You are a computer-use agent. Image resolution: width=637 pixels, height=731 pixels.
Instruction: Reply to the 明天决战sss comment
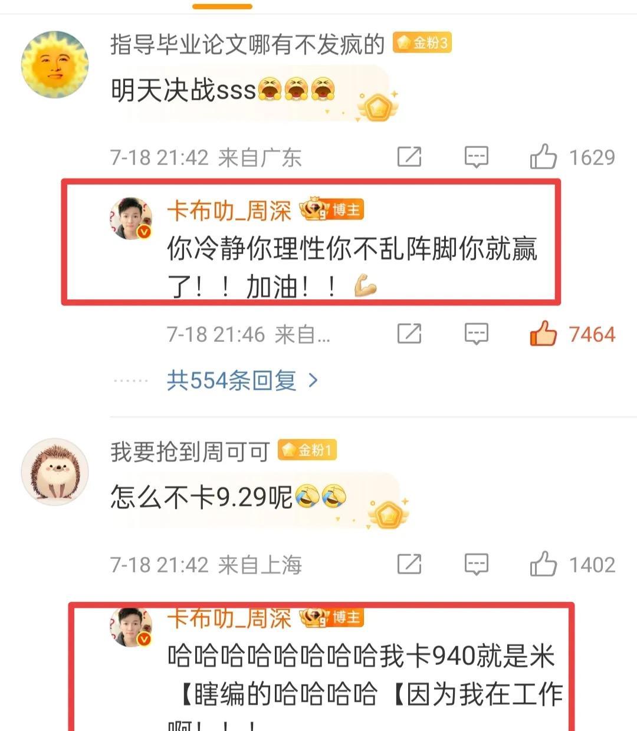tap(476, 157)
